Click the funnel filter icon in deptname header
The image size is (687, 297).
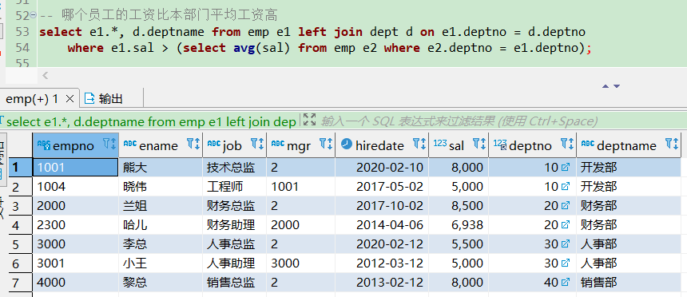(669, 143)
